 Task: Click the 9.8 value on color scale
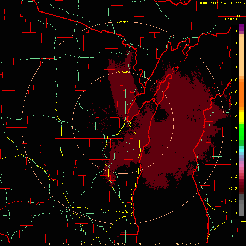(x=234, y=31)
